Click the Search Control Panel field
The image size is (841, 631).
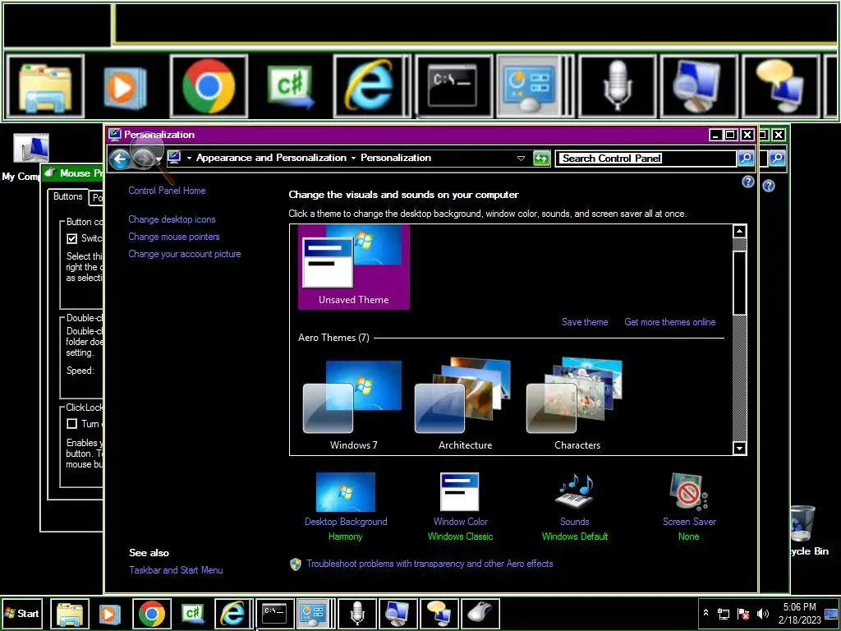(x=646, y=159)
